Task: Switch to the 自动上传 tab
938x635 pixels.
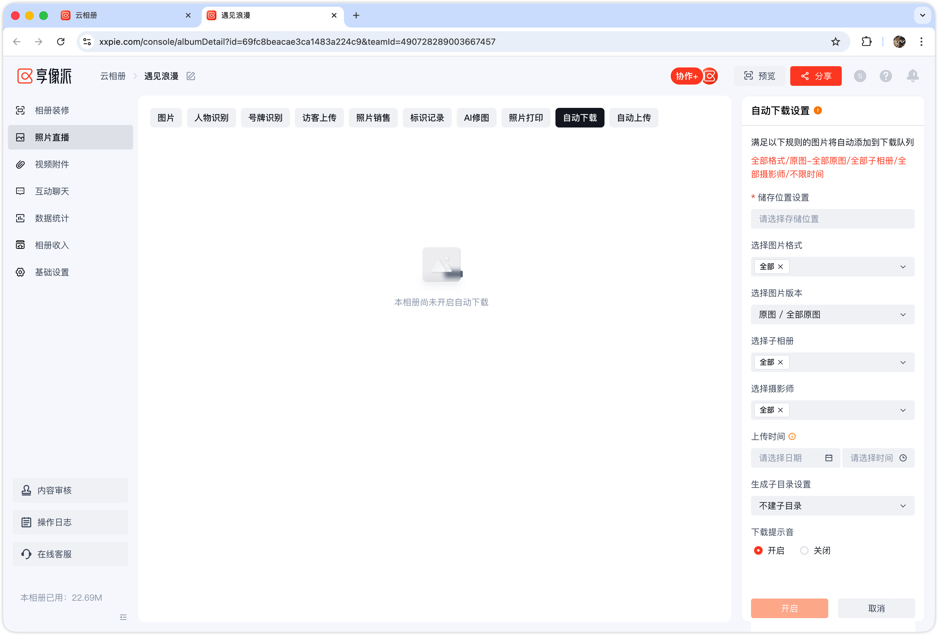Action: pyautogui.click(x=634, y=117)
